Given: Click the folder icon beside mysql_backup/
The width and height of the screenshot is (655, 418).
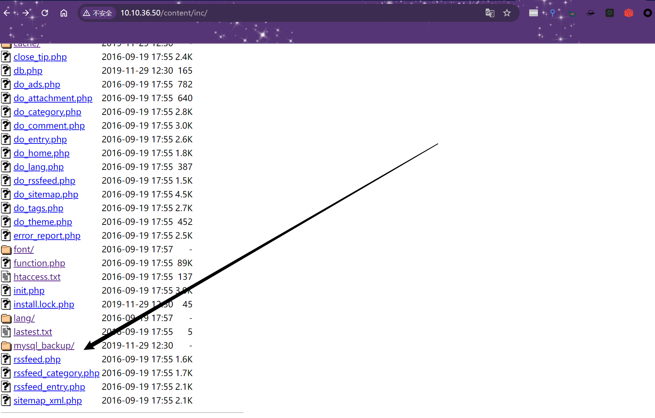Looking at the screenshot, I should pos(6,346).
